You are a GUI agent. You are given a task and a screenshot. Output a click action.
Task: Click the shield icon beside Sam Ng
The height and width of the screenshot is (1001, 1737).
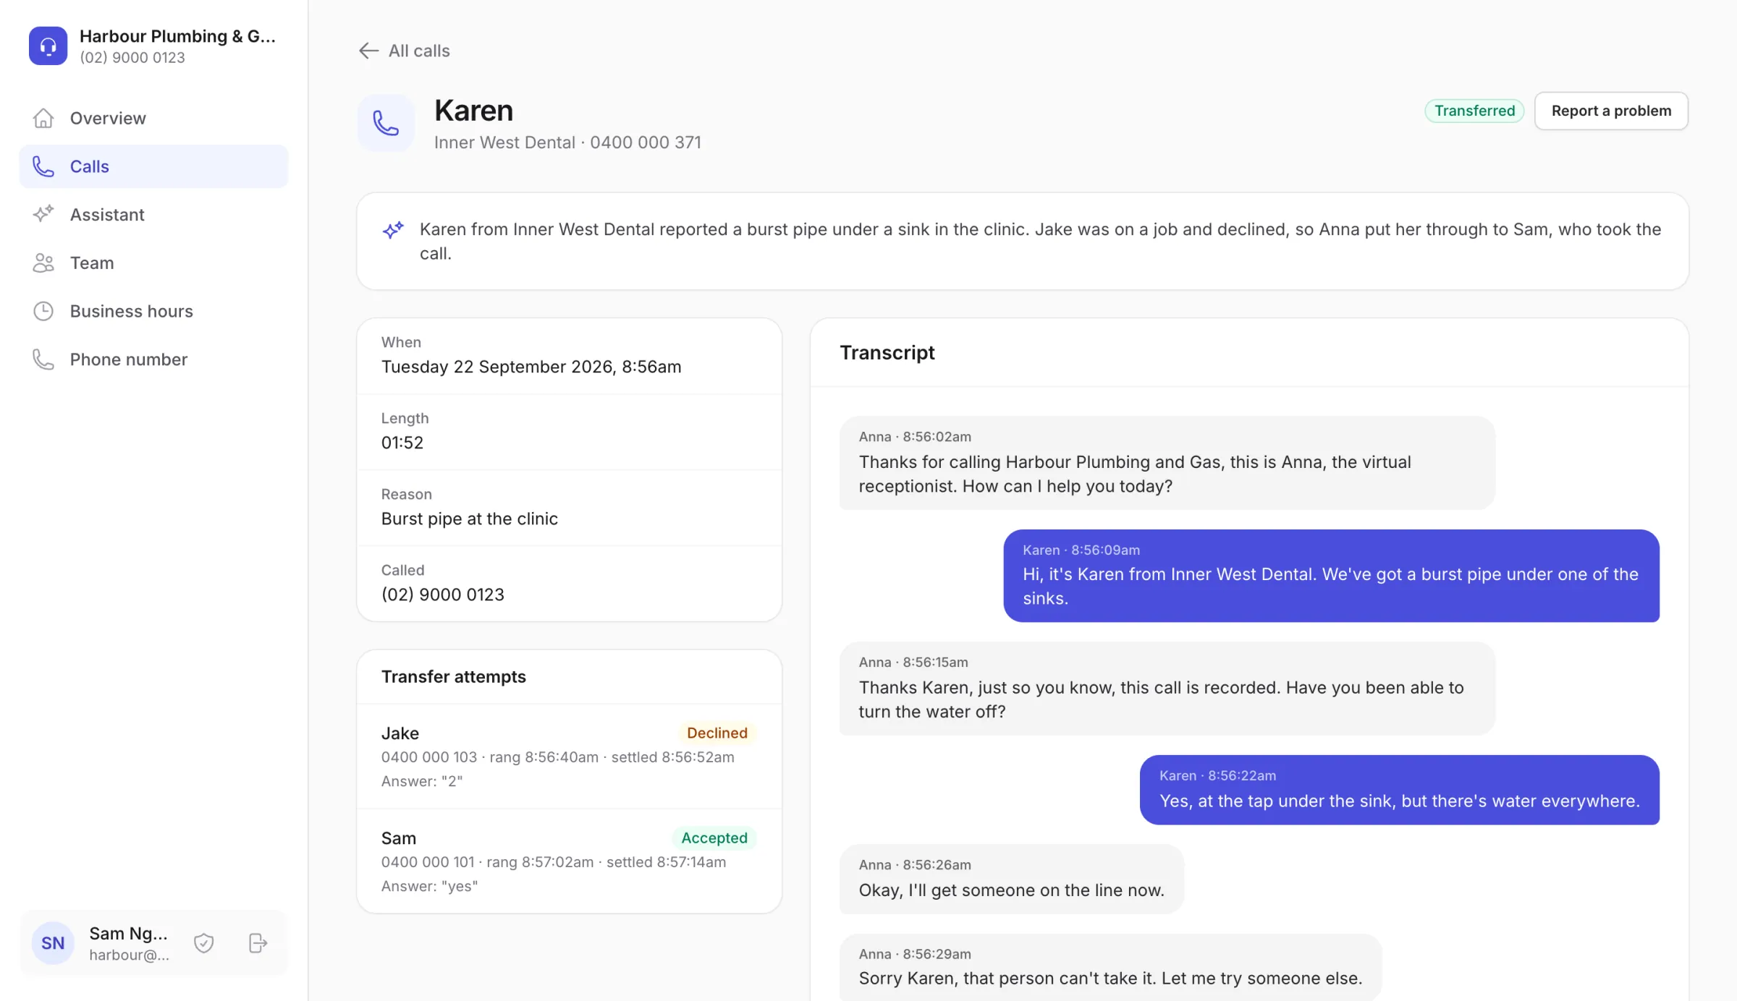[x=204, y=943]
